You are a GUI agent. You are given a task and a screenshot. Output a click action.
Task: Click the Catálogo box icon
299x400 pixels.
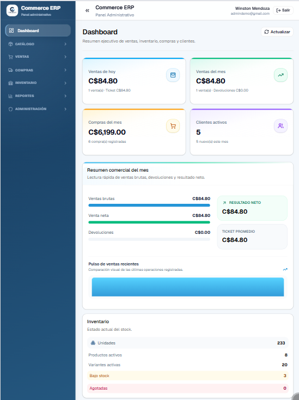tap(10, 44)
